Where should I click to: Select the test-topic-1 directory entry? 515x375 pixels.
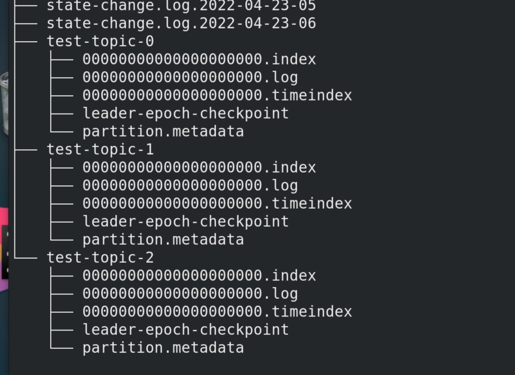click(x=100, y=150)
